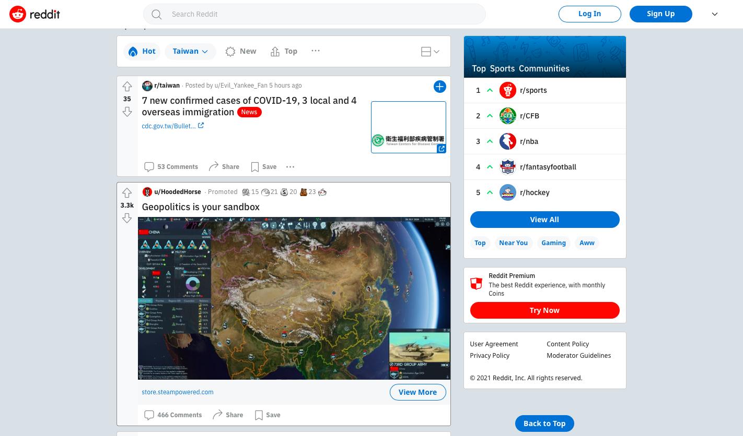Share the Geopolitics sandbox post
Viewport: 743px width, 436px height.
[x=228, y=415]
